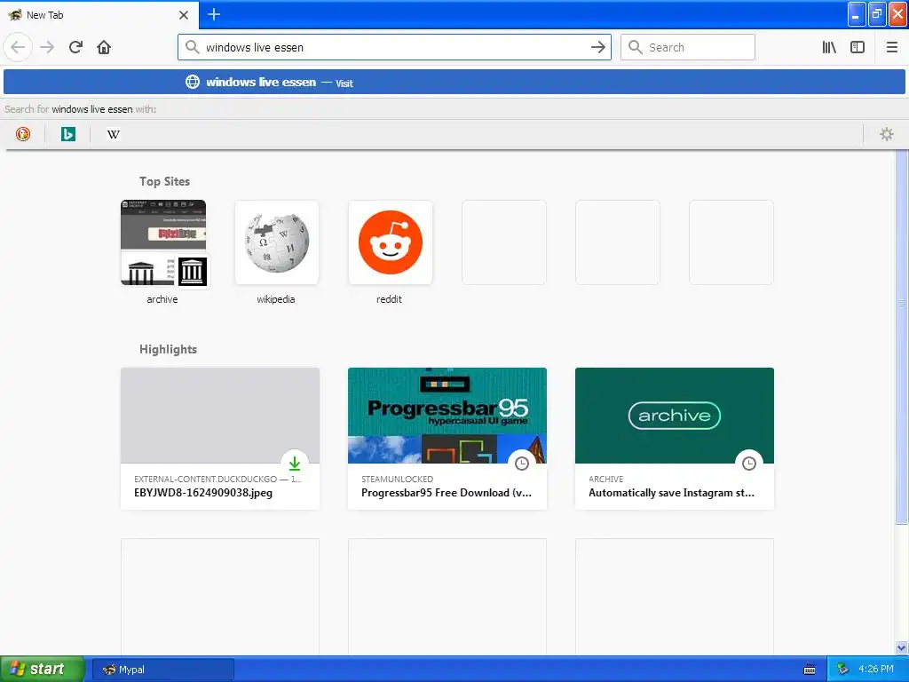Go back with the left arrow button
This screenshot has width=909, height=682.
pos(18,47)
